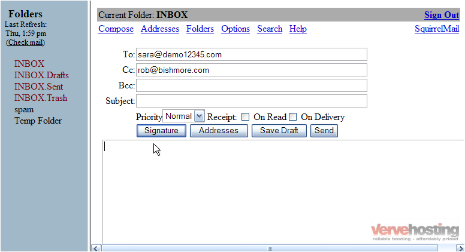Image resolution: width=465 pixels, height=252 pixels.
Task: Click into the Bcc field
Action: click(252, 85)
